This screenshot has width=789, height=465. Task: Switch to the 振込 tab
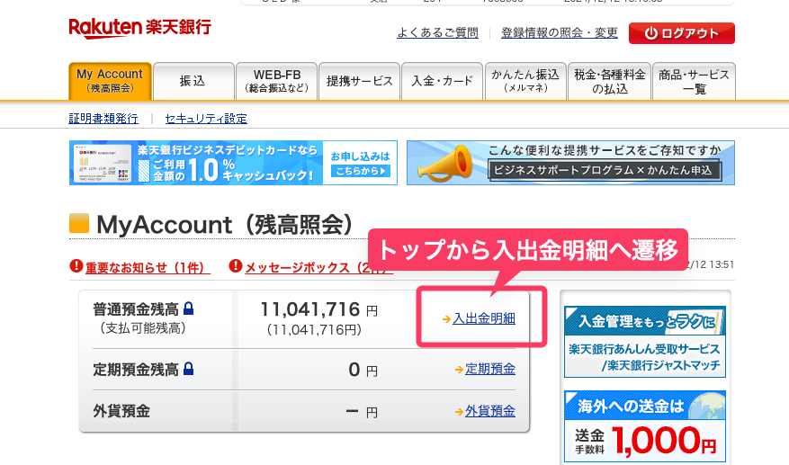(x=193, y=81)
